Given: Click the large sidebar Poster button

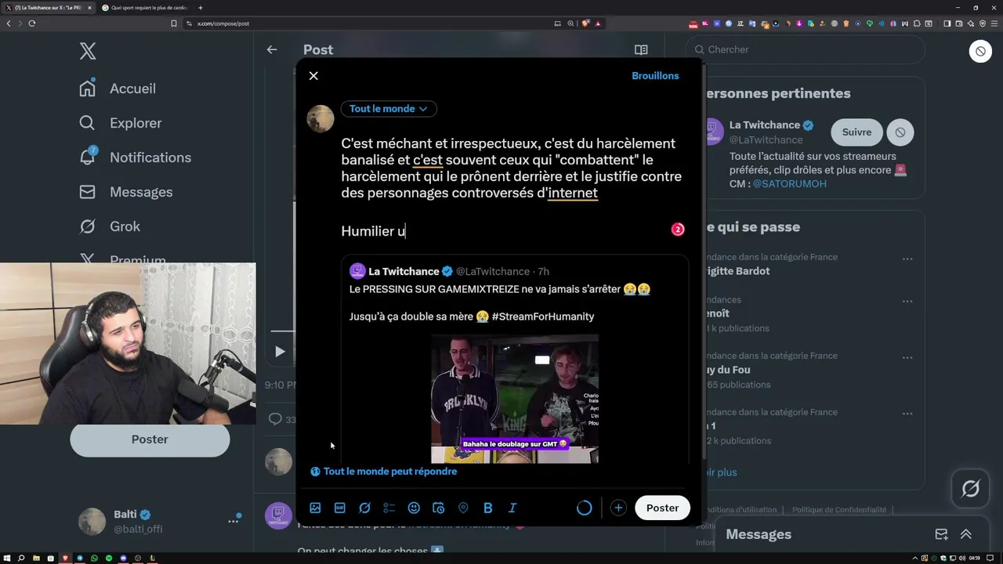Looking at the screenshot, I should 150,439.
